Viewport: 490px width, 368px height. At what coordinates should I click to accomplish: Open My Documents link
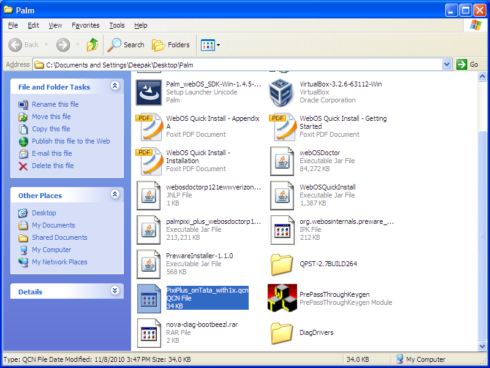click(53, 225)
